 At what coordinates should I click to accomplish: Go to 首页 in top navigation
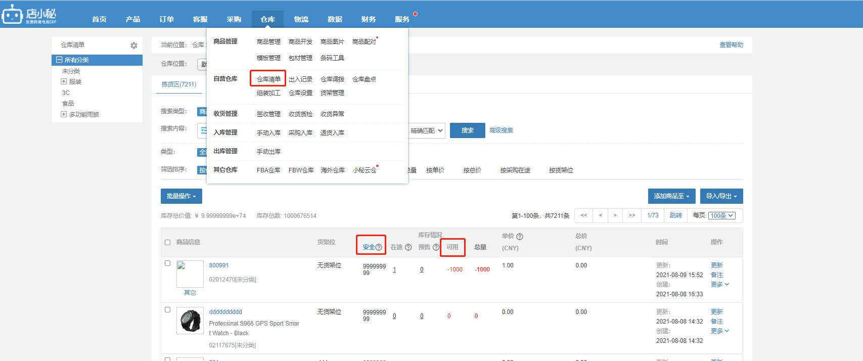pos(99,19)
